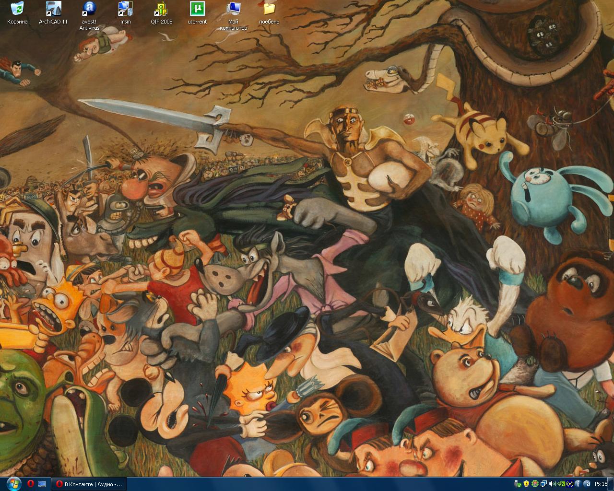Select the ArchiCAD 11 desktop shortcut
Screen dimensions: 614x491
tap(53, 13)
